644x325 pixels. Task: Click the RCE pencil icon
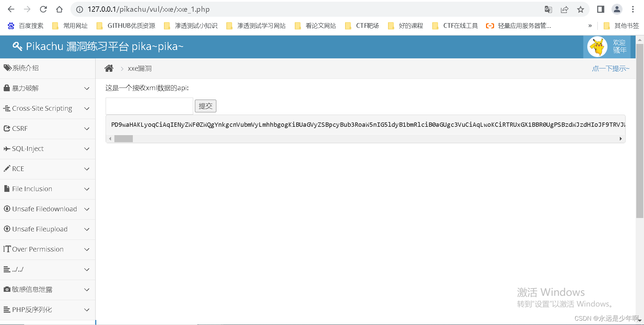[7, 168]
